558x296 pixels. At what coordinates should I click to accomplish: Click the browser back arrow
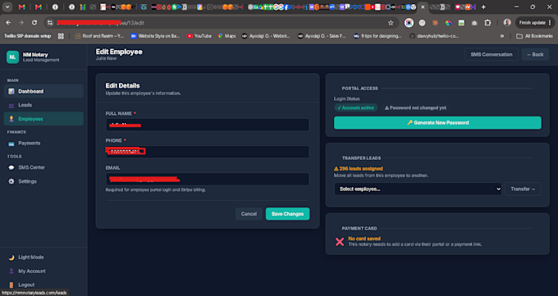click(8, 23)
